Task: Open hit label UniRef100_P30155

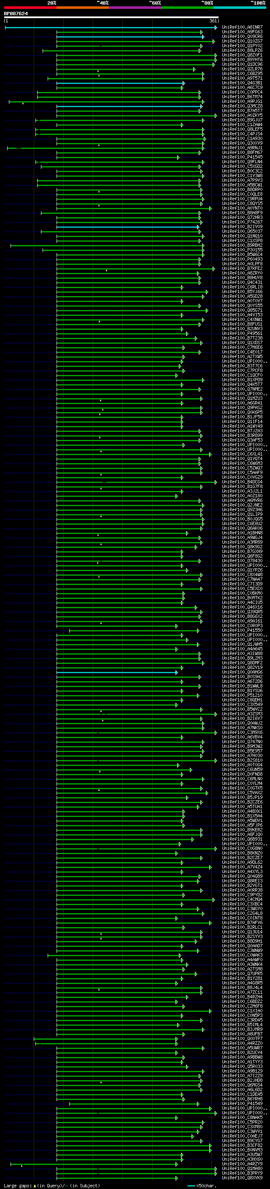Action: tap(242, 250)
